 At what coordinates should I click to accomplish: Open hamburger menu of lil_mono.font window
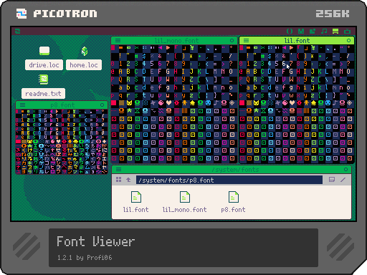118,40
